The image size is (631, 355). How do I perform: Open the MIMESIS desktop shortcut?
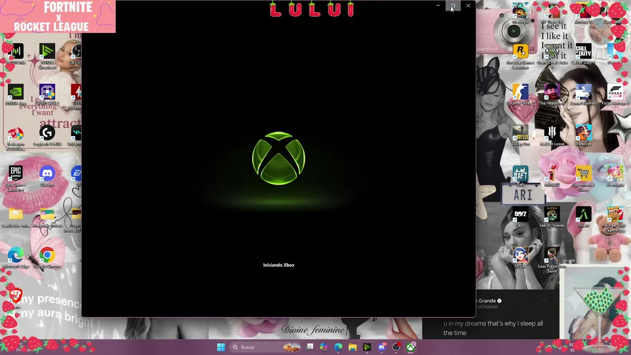point(552,177)
